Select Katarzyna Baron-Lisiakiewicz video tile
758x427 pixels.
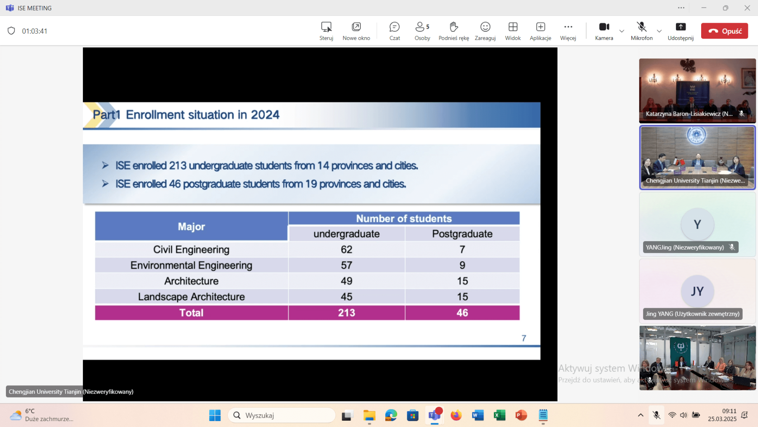click(697, 90)
